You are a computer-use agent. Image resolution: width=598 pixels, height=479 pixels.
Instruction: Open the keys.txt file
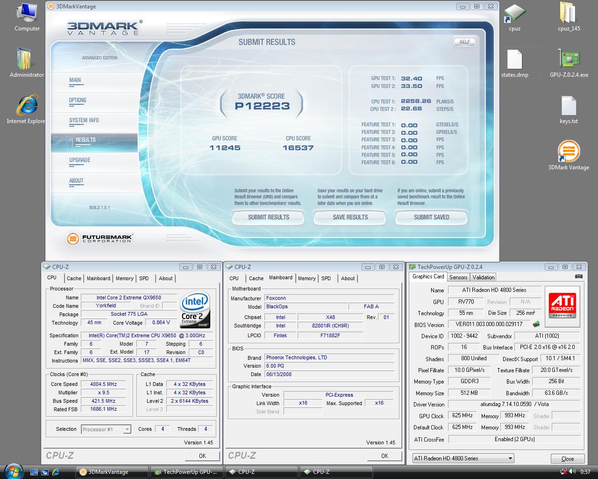[569, 109]
